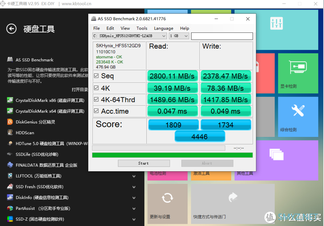Uncheck the Acc.time test checkbox
The width and height of the screenshot is (324, 226).
(x=96, y=111)
